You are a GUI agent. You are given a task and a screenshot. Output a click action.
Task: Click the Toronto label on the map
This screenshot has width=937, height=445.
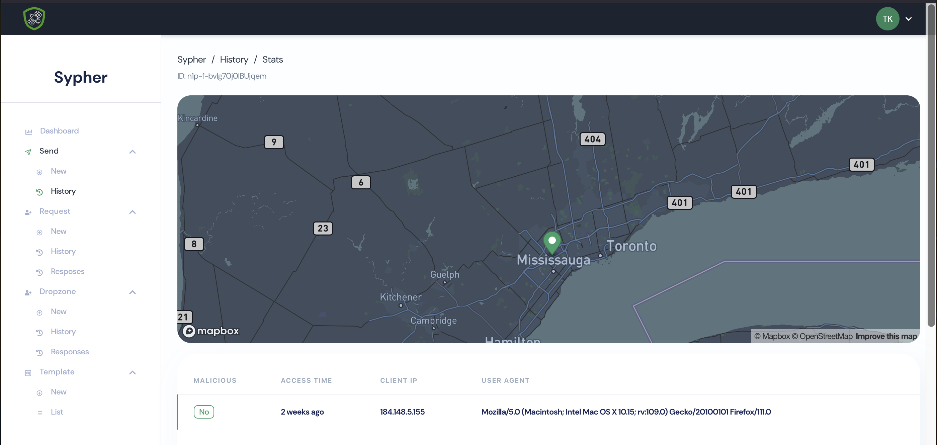631,247
